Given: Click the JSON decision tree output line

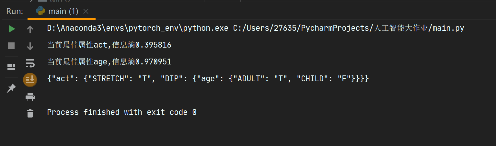Looking at the screenshot, I should pos(208,79).
